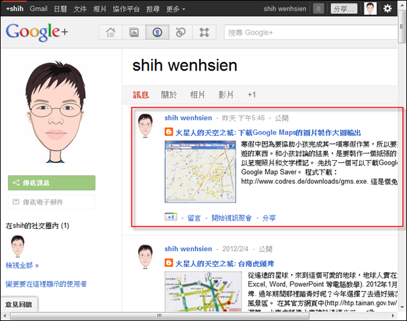Click the 2012/2/4 post date
The image size is (407, 321).
coord(235,249)
